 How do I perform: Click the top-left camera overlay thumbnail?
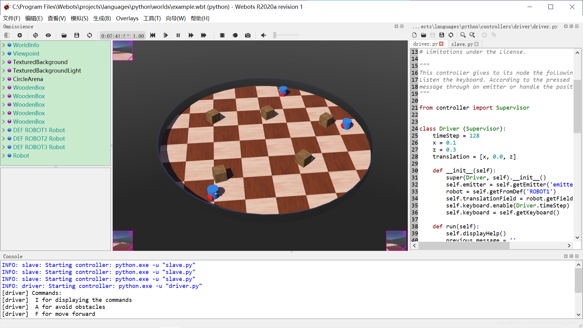tap(123, 50)
